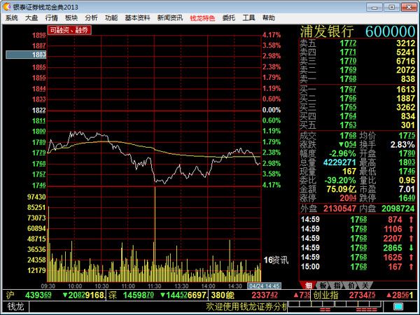Click the stock code 600000
This screenshot has width=420, height=315.
point(391,31)
